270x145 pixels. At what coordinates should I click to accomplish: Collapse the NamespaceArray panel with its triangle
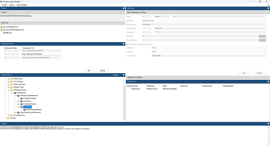coord(123,44)
